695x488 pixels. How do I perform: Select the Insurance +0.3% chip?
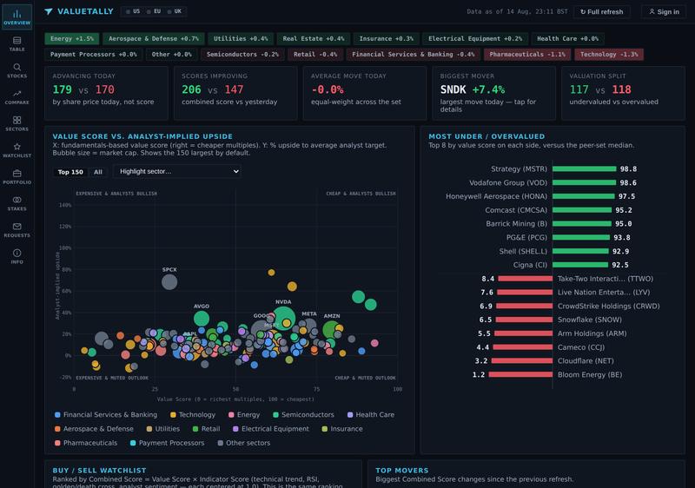[x=386, y=38]
